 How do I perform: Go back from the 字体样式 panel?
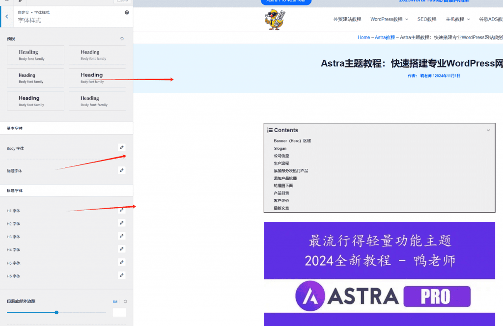(x=7, y=16)
